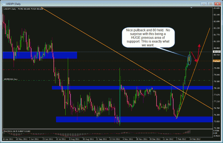223x143 pixels.
Task: Click the 30 Aug 2011 date label
Action: tap(88, 139)
